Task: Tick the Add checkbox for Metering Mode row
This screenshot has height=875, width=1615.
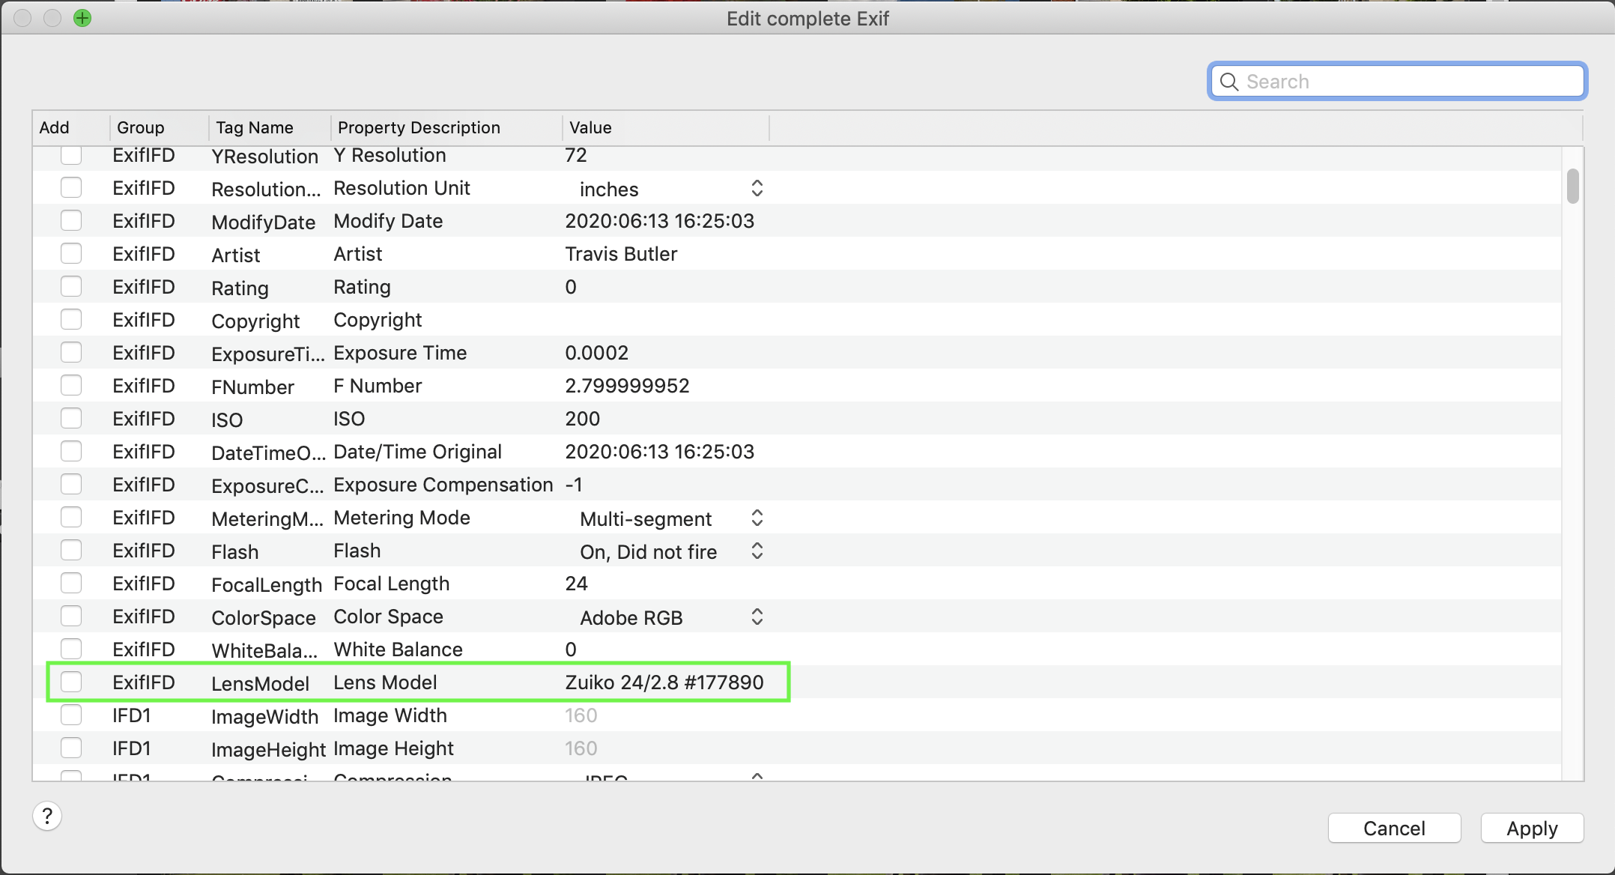Action: tap(71, 517)
